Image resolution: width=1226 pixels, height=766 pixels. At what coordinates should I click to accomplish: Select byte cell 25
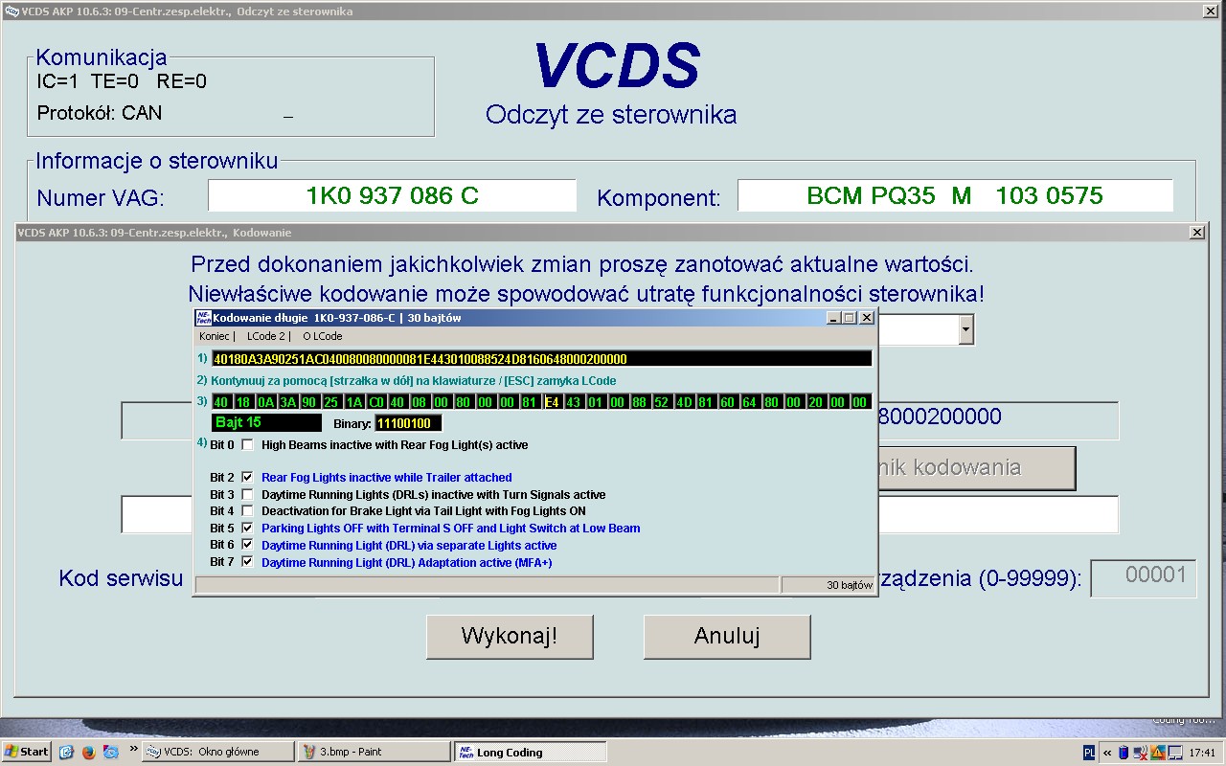331,402
